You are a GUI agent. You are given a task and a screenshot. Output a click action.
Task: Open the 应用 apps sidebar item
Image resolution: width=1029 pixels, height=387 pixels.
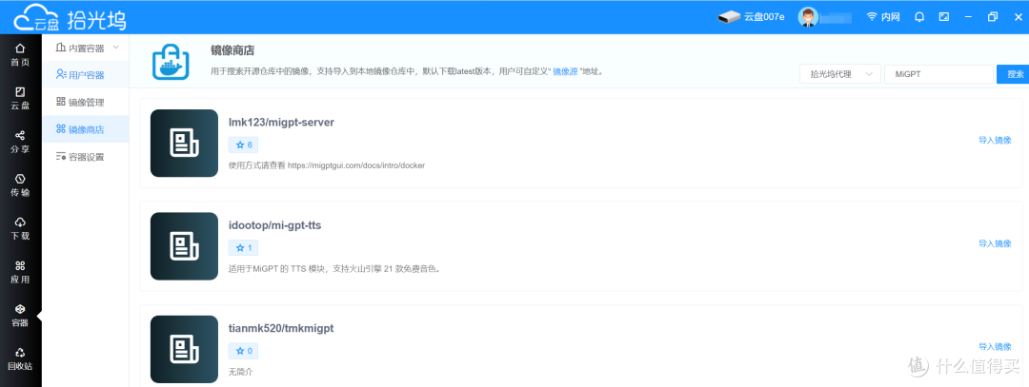(x=20, y=272)
